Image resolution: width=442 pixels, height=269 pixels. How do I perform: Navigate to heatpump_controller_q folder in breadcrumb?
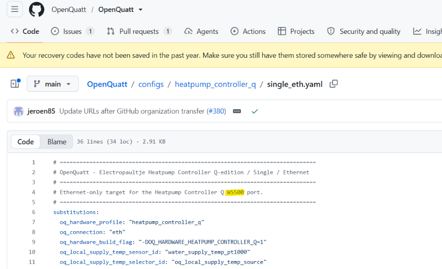[216, 84]
